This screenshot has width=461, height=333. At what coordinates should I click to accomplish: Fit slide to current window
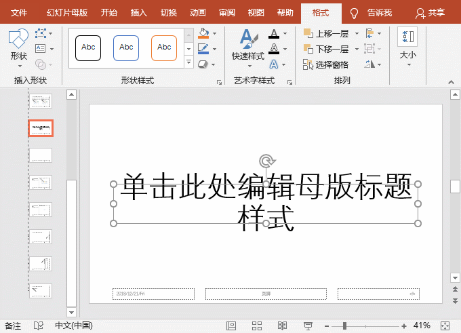coord(445,326)
